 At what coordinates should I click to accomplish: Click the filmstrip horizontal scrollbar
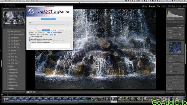pyautogui.click(x=58, y=103)
